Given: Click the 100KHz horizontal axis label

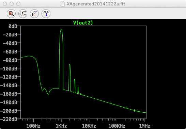Looking at the screenshot, I should click(x=117, y=126).
